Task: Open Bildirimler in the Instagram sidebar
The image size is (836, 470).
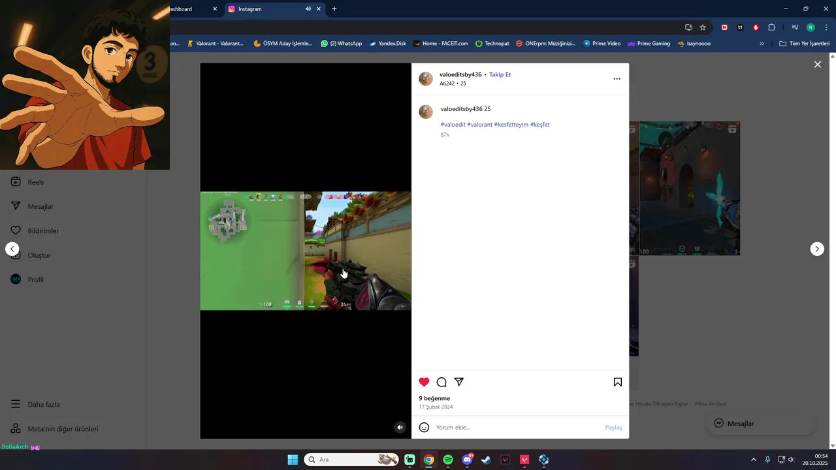Action: [x=35, y=230]
